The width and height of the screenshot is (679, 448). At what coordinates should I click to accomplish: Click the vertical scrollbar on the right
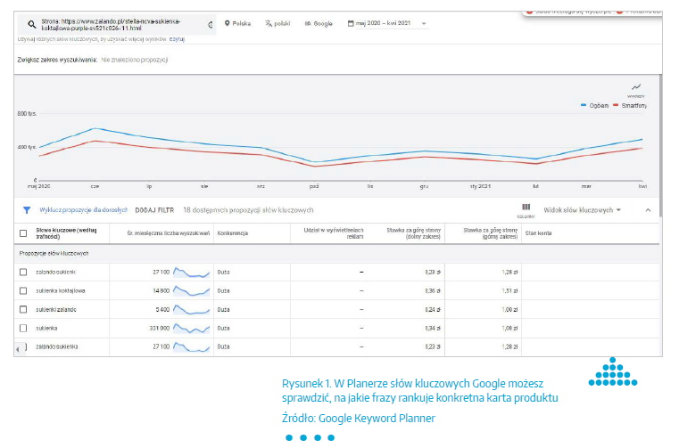click(x=660, y=145)
